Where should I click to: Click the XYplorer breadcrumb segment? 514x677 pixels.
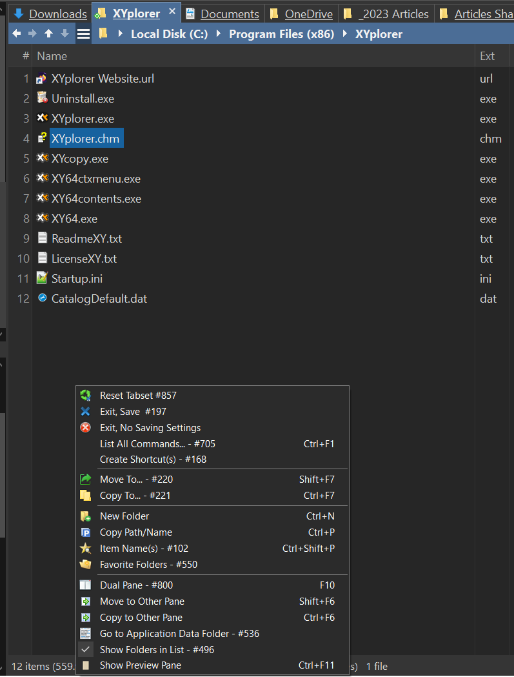point(379,34)
